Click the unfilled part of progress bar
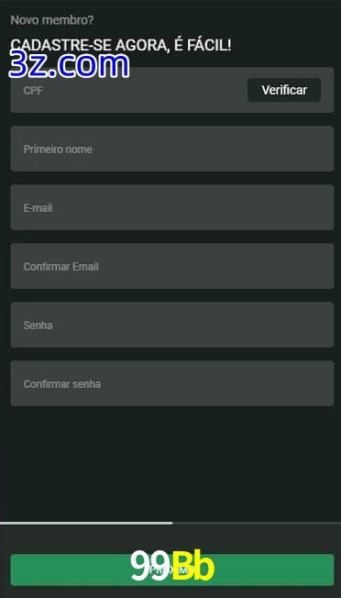Viewport: 341px width, 598px height. pyautogui.click(x=257, y=523)
